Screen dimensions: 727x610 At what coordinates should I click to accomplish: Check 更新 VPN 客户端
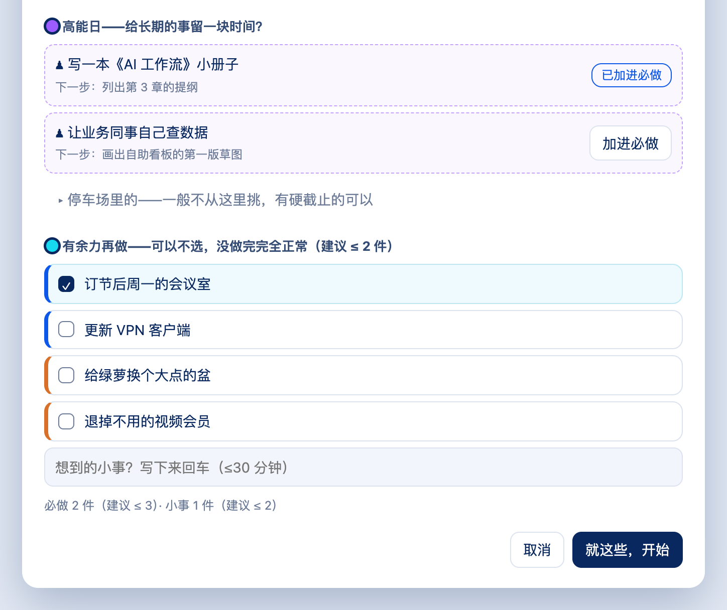click(x=66, y=330)
